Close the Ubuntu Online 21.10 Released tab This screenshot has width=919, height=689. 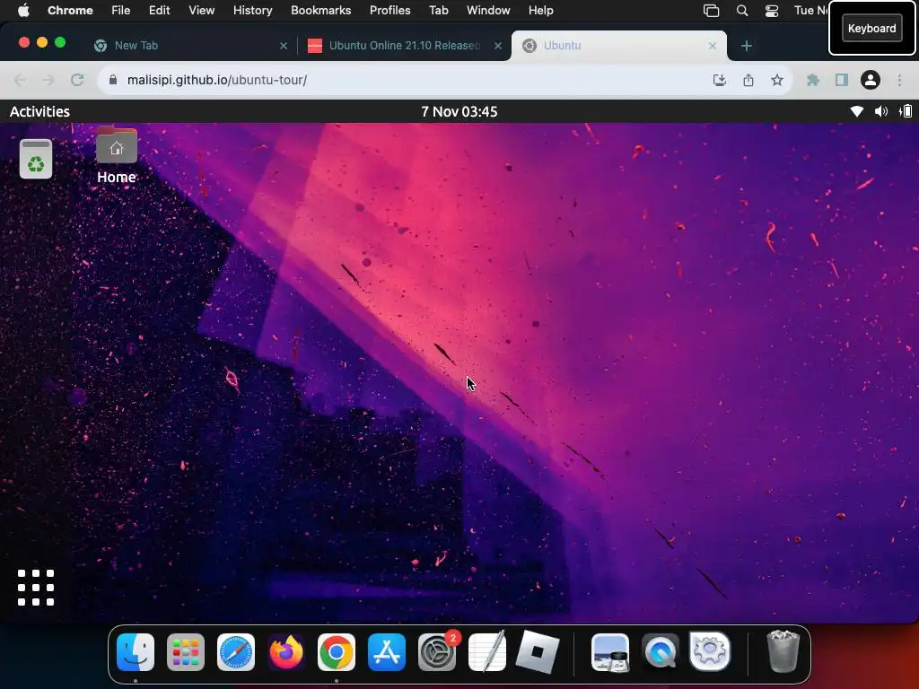[x=498, y=45]
